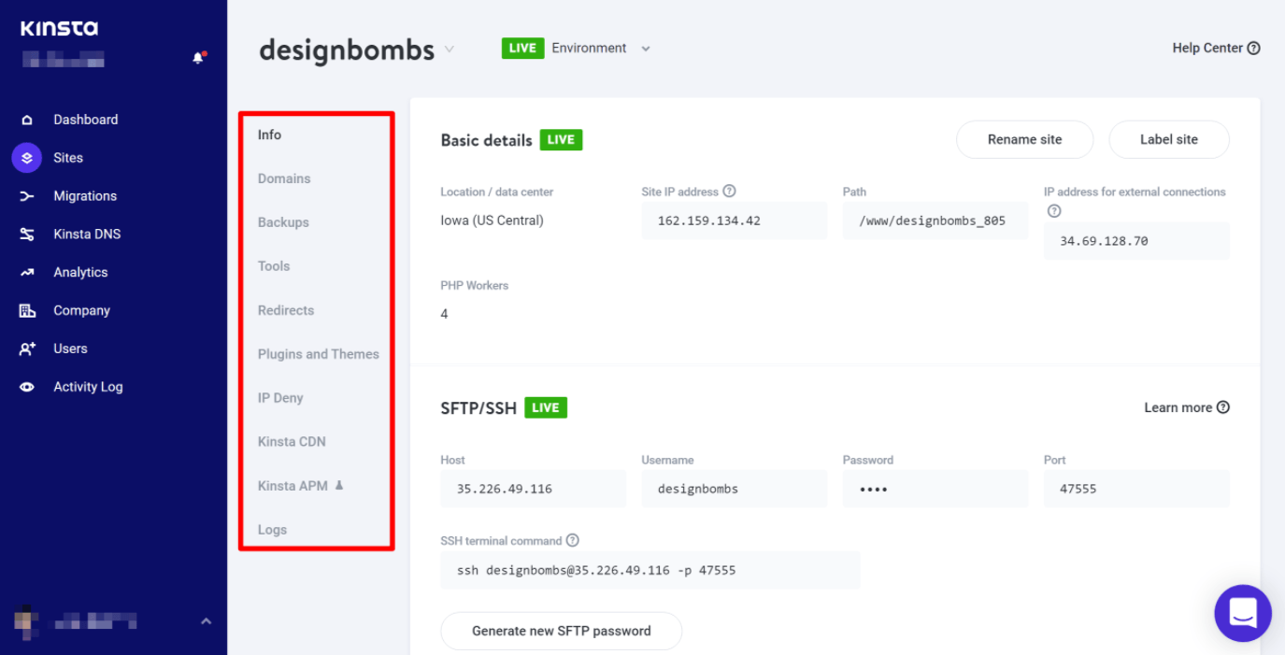The width and height of the screenshot is (1285, 655).
Task: Click the Dashboard home icon
Action: point(27,120)
